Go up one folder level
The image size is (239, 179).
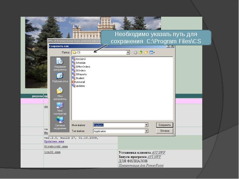click(x=141, y=53)
